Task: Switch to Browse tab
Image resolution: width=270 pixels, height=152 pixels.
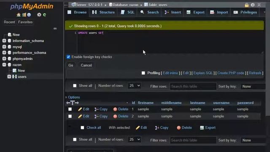Action: 77,12
